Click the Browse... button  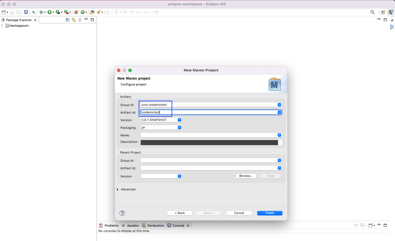[x=246, y=176]
